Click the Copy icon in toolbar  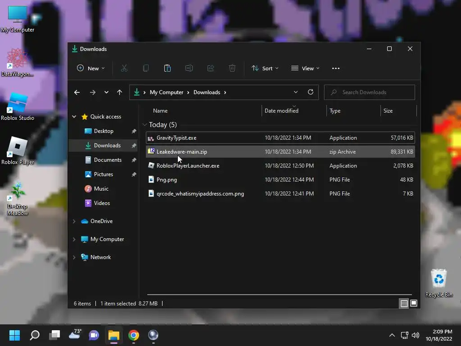point(146,68)
